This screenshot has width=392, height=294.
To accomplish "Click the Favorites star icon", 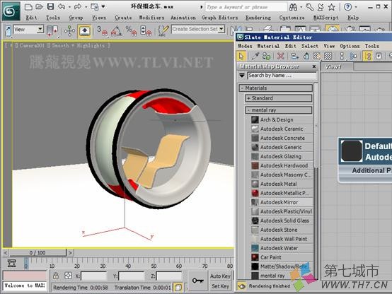I will pyautogui.click(x=331, y=7).
